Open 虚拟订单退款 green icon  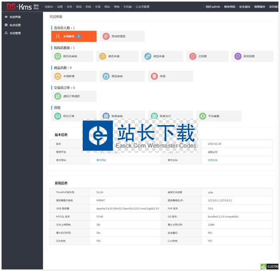coord(58,96)
